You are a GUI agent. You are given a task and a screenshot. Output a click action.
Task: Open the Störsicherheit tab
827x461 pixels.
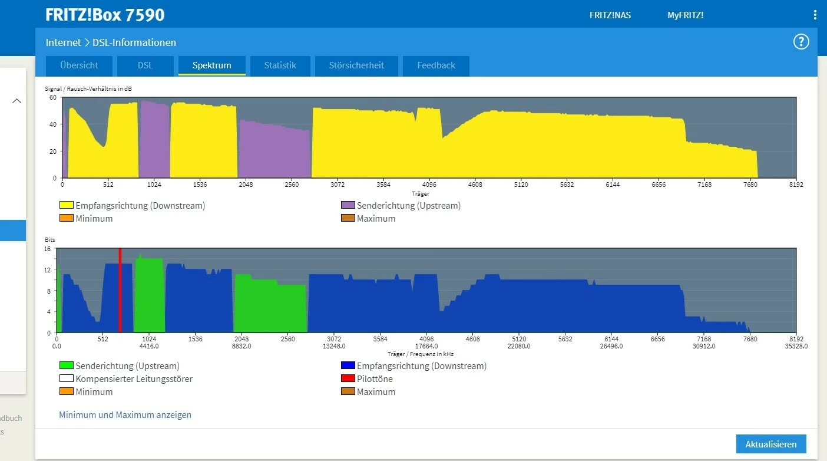coord(356,65)
